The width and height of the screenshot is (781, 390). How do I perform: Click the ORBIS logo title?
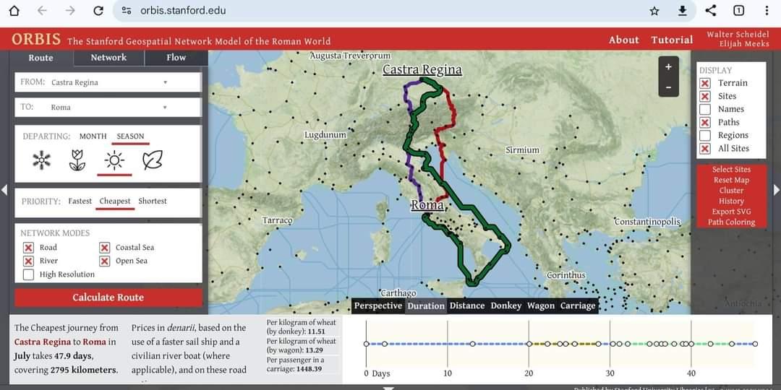[36, 39]
